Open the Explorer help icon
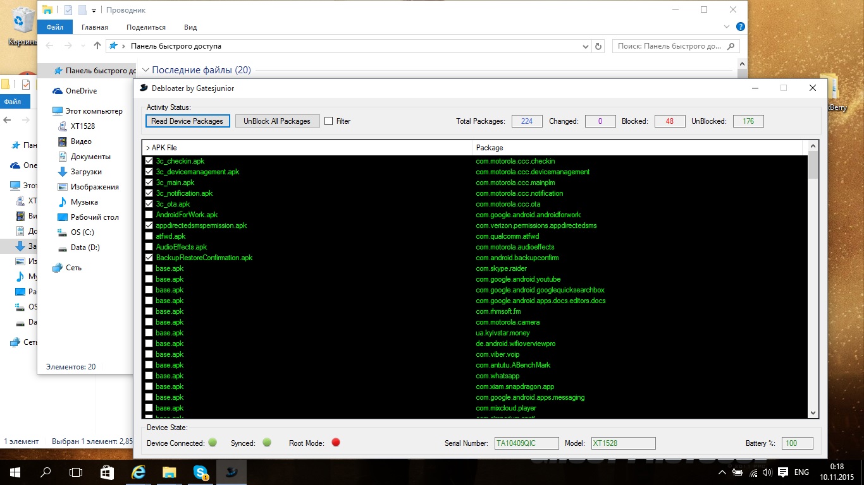This screenshot has width=864, height=485. pos(740,27)
